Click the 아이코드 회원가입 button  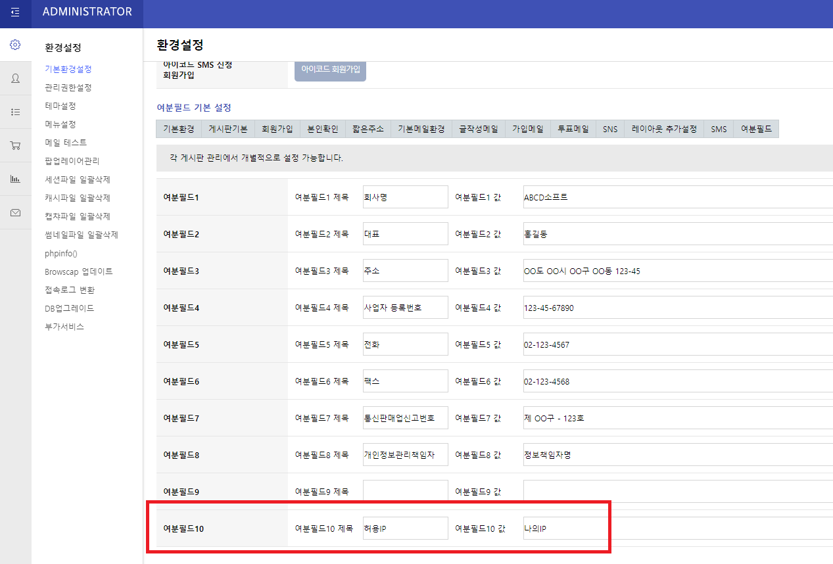(x=330, y=69)
